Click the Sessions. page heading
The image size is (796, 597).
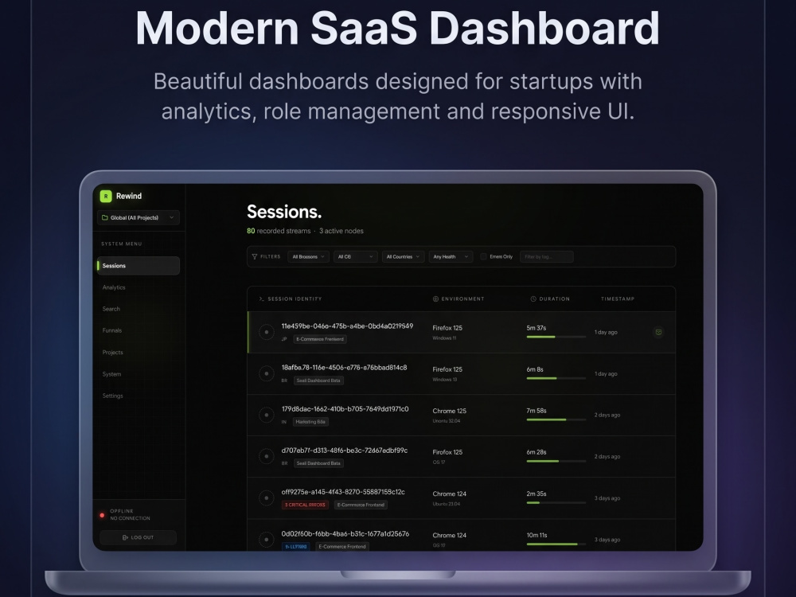coord(284,212)
